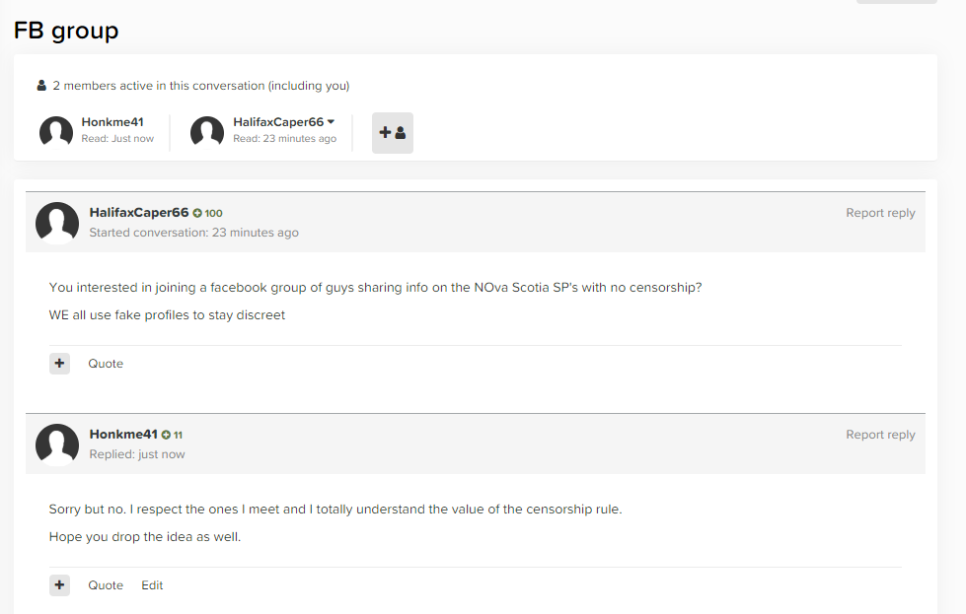Edit the Honkme41 reply
Image resolution: width=966 pixels, height=614 pixels.
point(152,585)
